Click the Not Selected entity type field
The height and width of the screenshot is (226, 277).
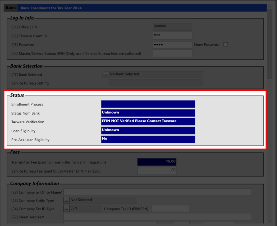(x=103, y=201)
